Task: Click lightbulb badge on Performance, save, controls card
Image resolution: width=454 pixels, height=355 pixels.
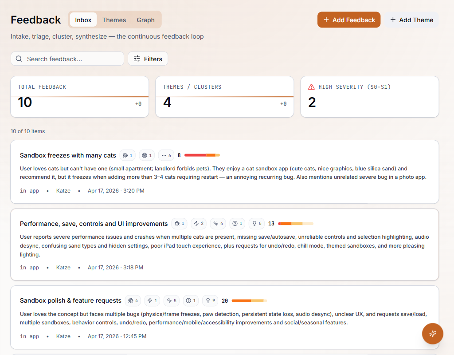Action: pyautogui.click(x=257, y=224)
